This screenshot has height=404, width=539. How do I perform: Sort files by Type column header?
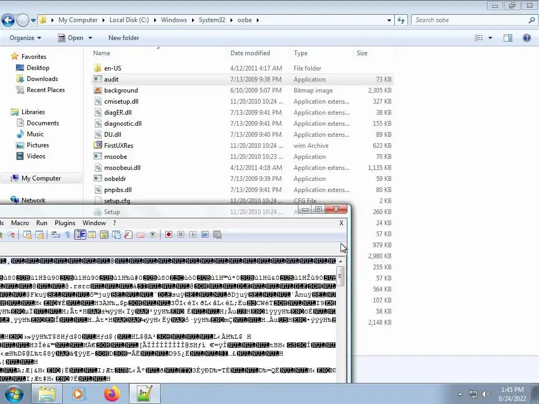(322, 53)
